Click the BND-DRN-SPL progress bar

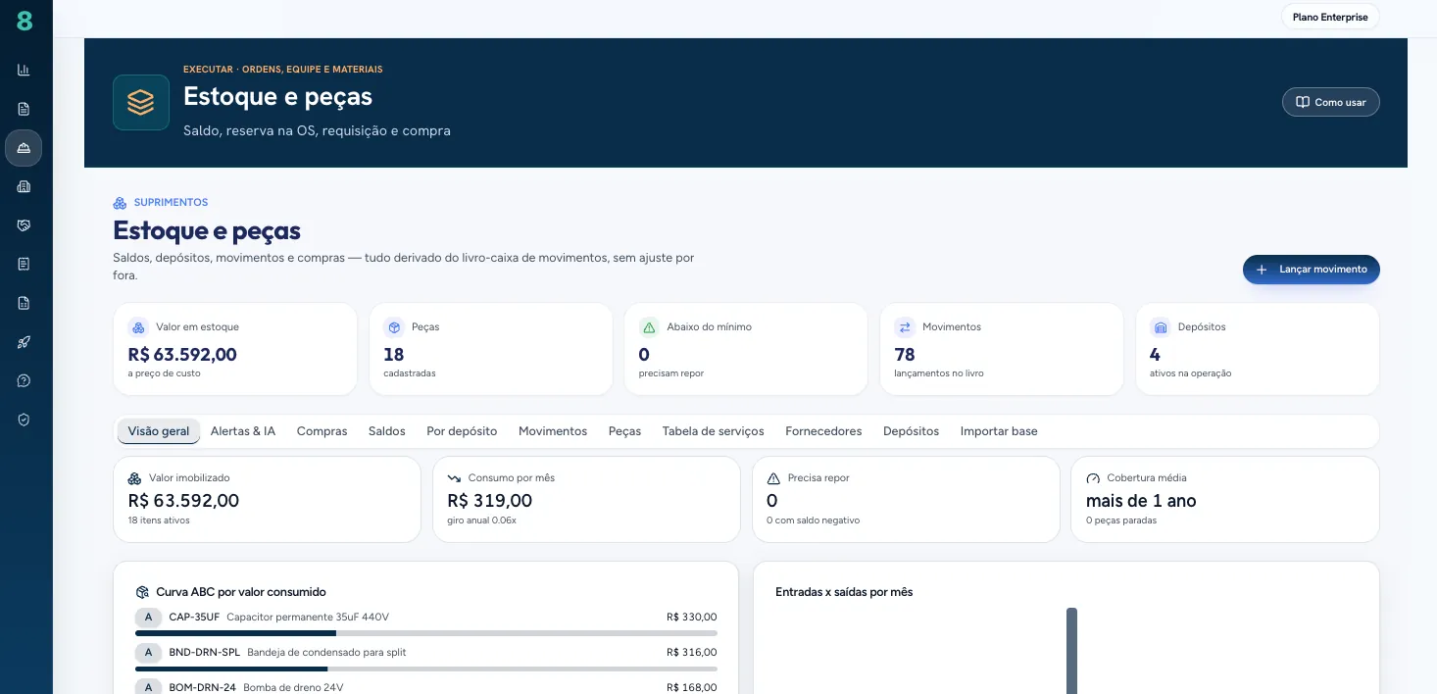pyautogui.click(x=426, y=669)
